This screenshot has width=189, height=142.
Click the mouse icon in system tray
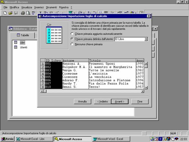(x=173, y=139)
